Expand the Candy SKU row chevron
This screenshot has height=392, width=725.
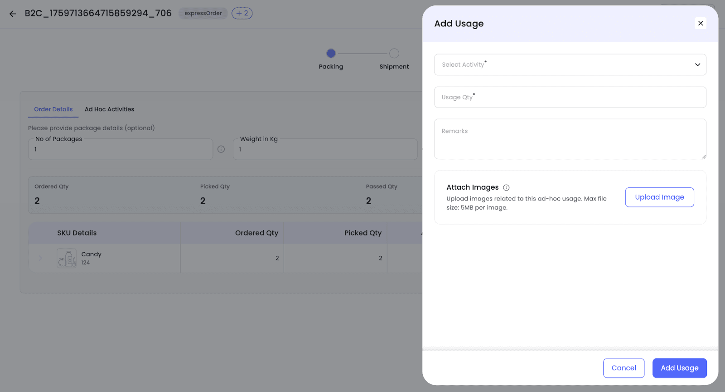[40, 258]
